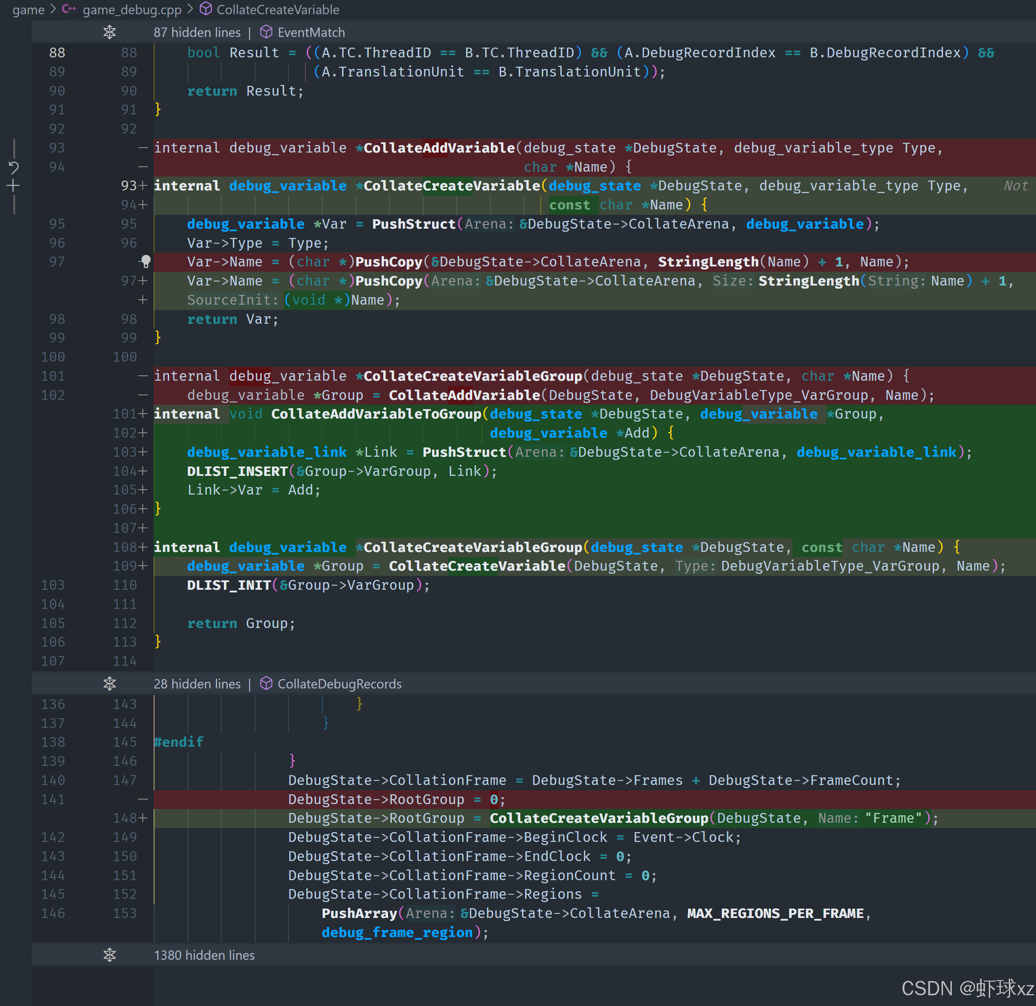Open the lightbulb code actions on line 97
Viewport: 1036px width, 1006px height.
(146, 261)
